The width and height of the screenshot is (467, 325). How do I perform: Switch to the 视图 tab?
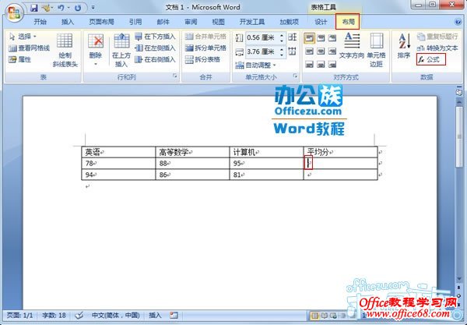pyautogui.click(x=218, y=22)
